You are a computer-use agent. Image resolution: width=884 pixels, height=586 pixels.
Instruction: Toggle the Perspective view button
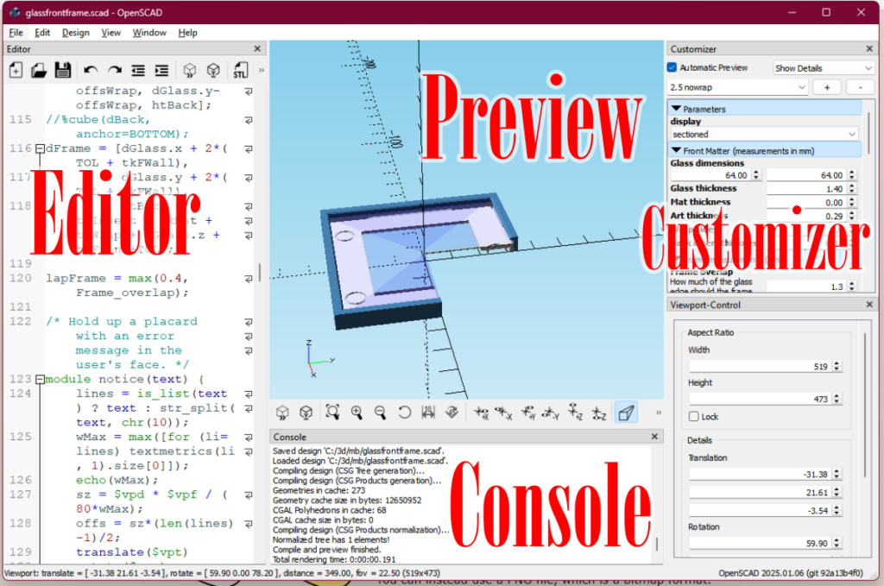(x=626, y=413)
